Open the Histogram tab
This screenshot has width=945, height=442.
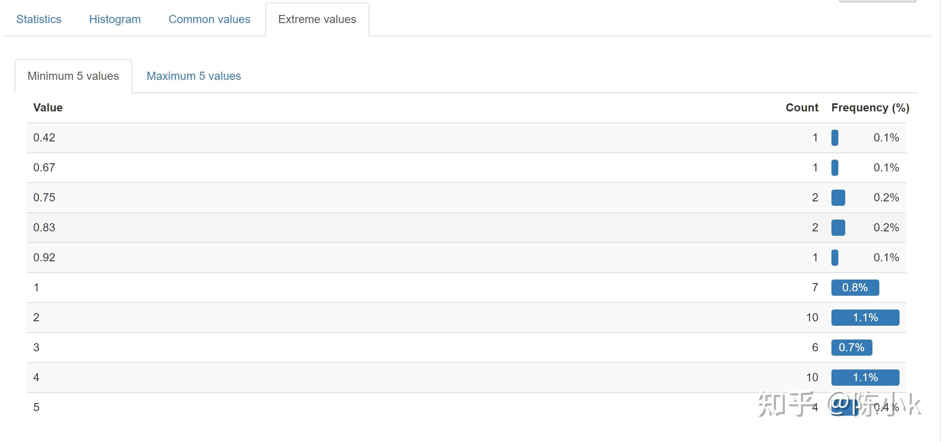115,19
